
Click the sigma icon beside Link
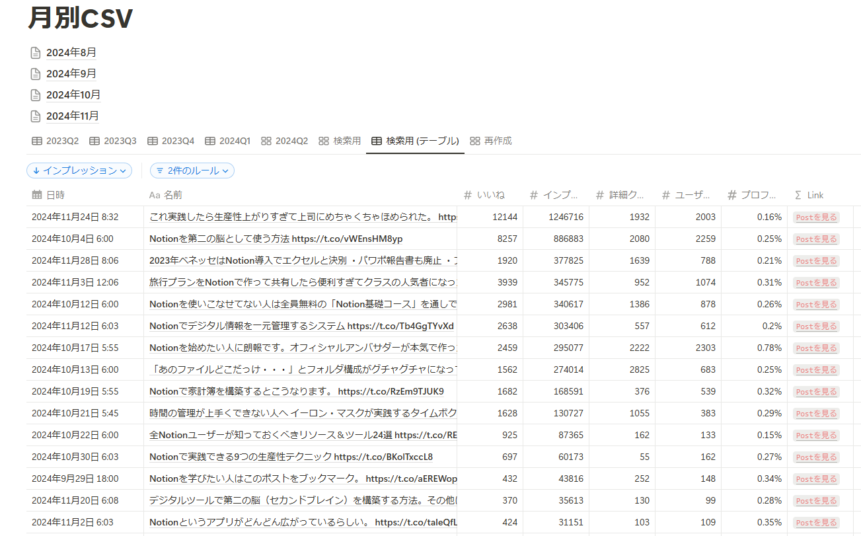798,195
